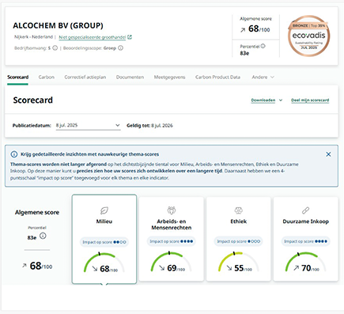Viewport: 344px width, 314px height.
Task: Click the leaf icon on Milieu card
Action: tap(104, 210)
